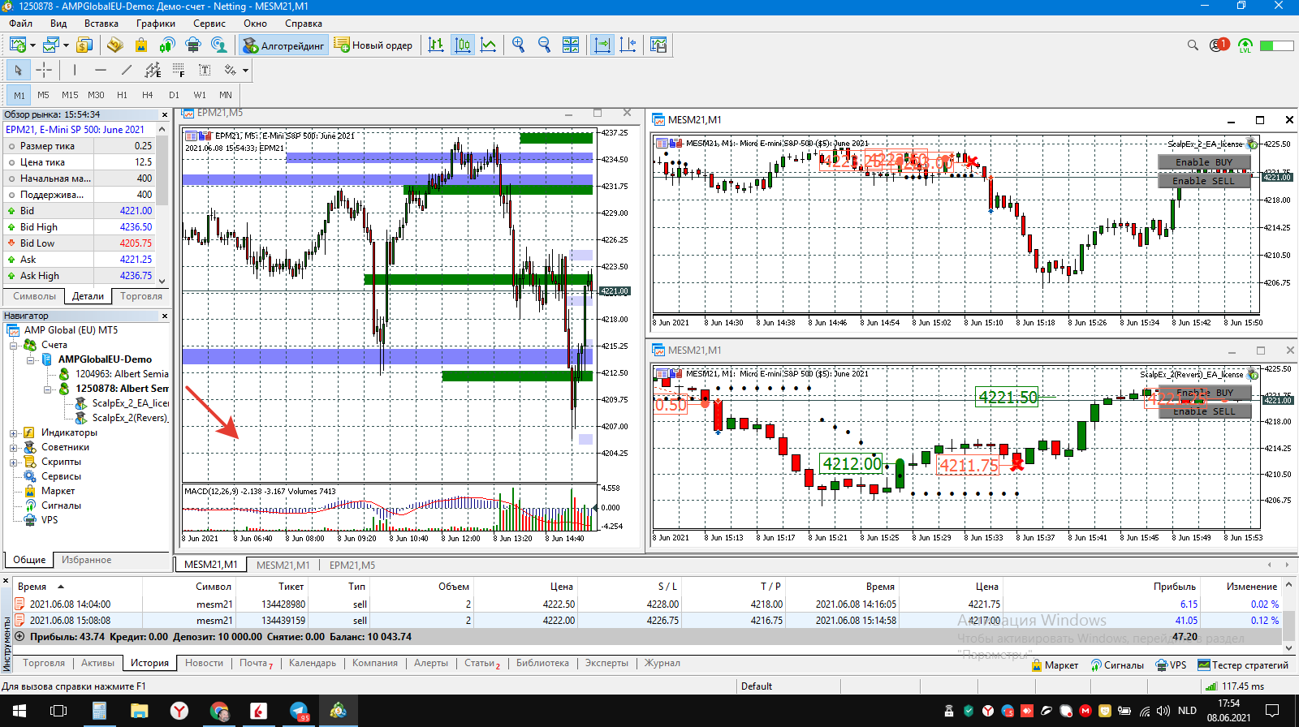This screenshot has width=1299, height=727.
Task: Click the Новый ордер button
Action: click(373, 45)
